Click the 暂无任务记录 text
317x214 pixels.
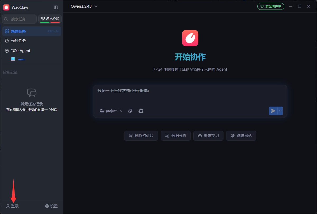(x=32, y=104)
